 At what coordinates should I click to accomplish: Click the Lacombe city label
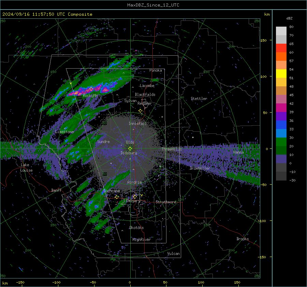(147, 86)
